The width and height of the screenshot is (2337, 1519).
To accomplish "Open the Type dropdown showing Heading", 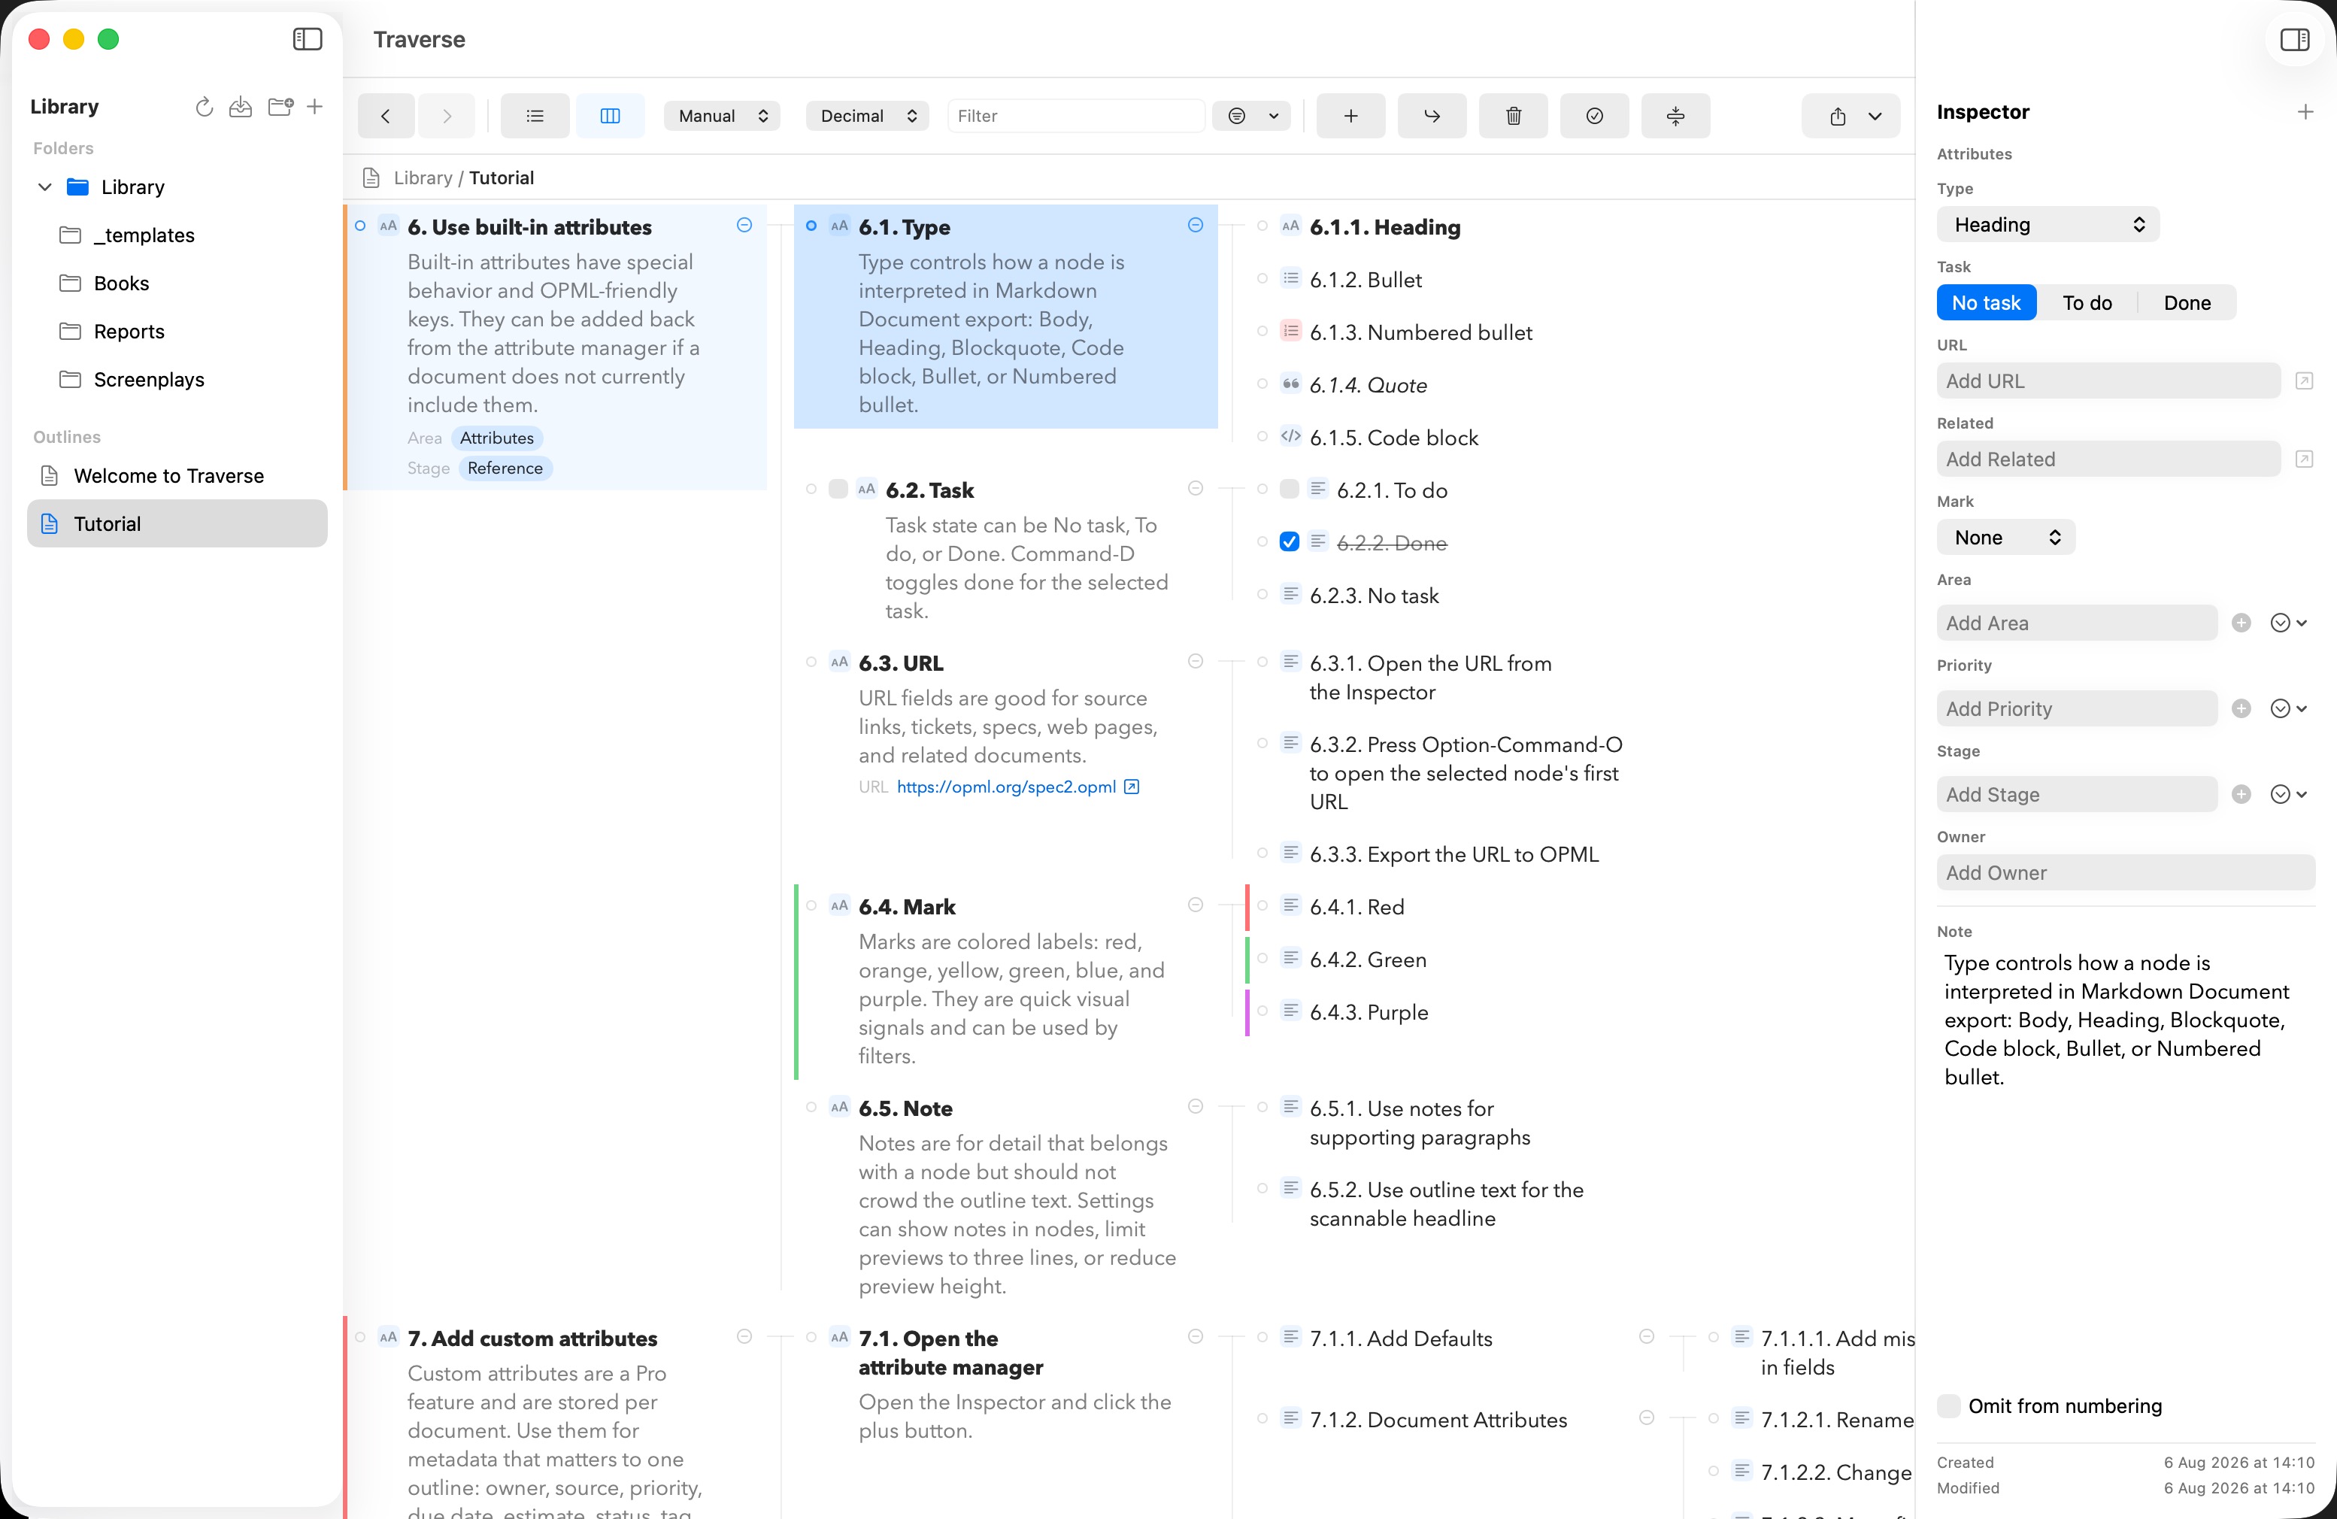I will 2048,225.
